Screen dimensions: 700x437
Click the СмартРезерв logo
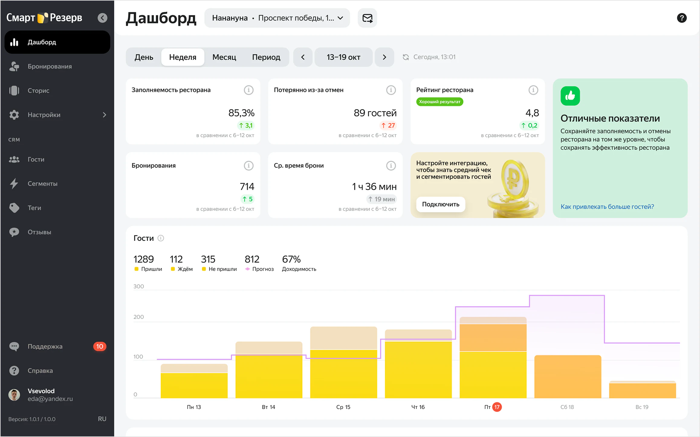pos(44,18)
